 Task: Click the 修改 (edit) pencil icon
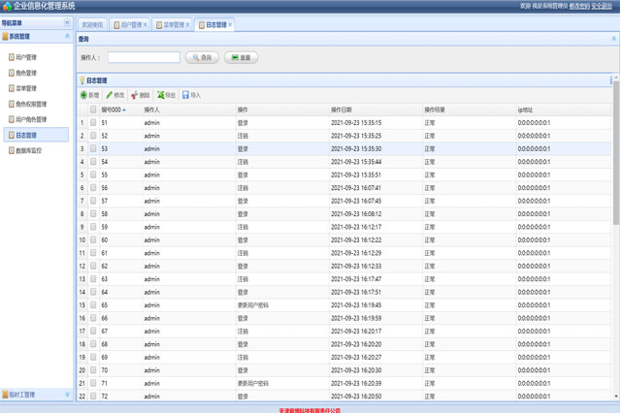[x=110, y=95]
